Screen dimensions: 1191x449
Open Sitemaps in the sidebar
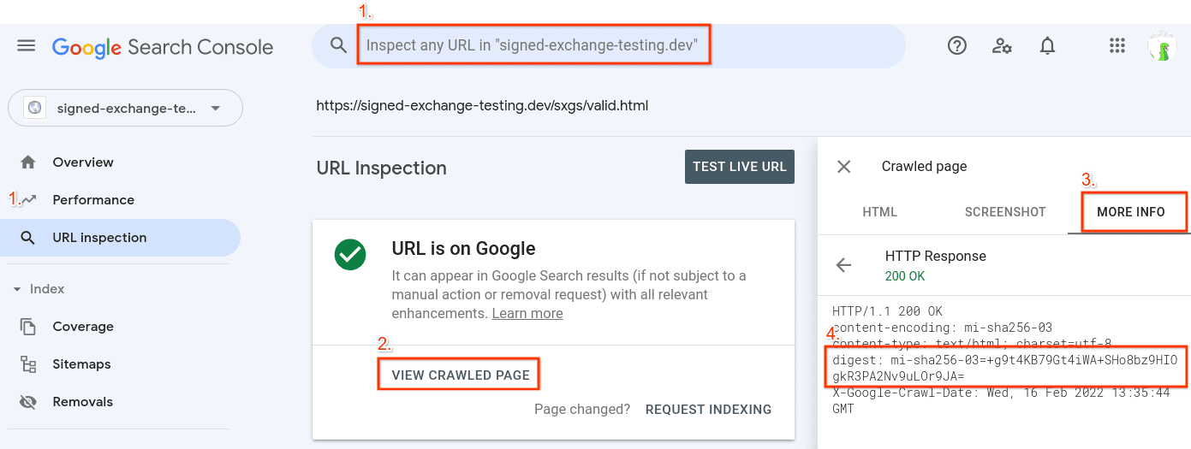(82, 364)
